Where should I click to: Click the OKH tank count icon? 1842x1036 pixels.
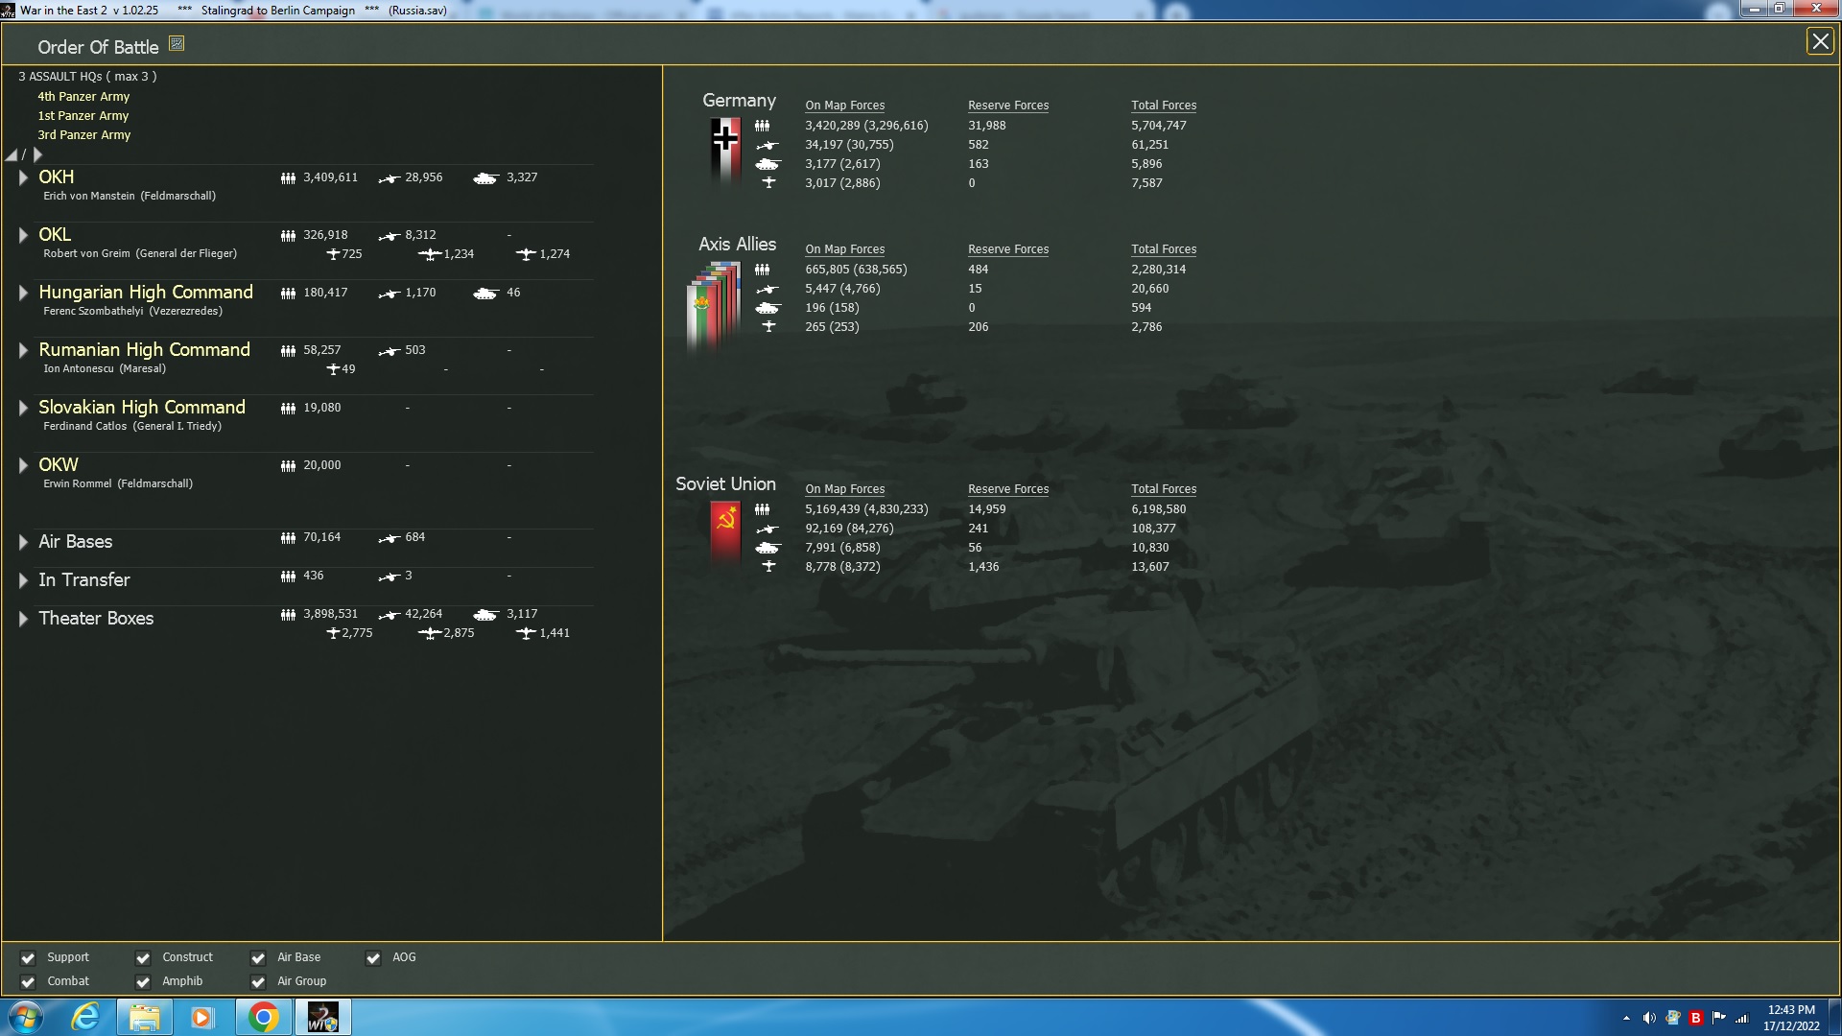[x=485, y=178]
